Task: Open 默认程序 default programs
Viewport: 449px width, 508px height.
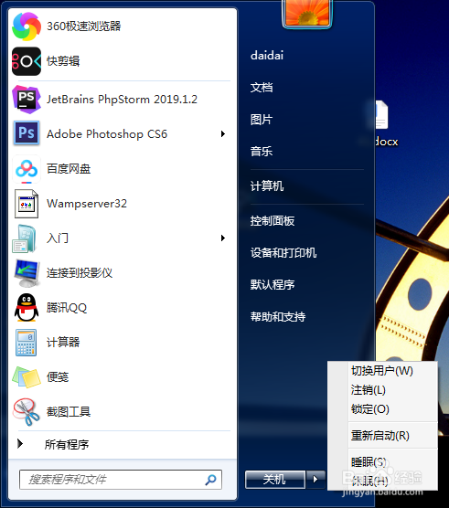Action: (x=273, y=285)
